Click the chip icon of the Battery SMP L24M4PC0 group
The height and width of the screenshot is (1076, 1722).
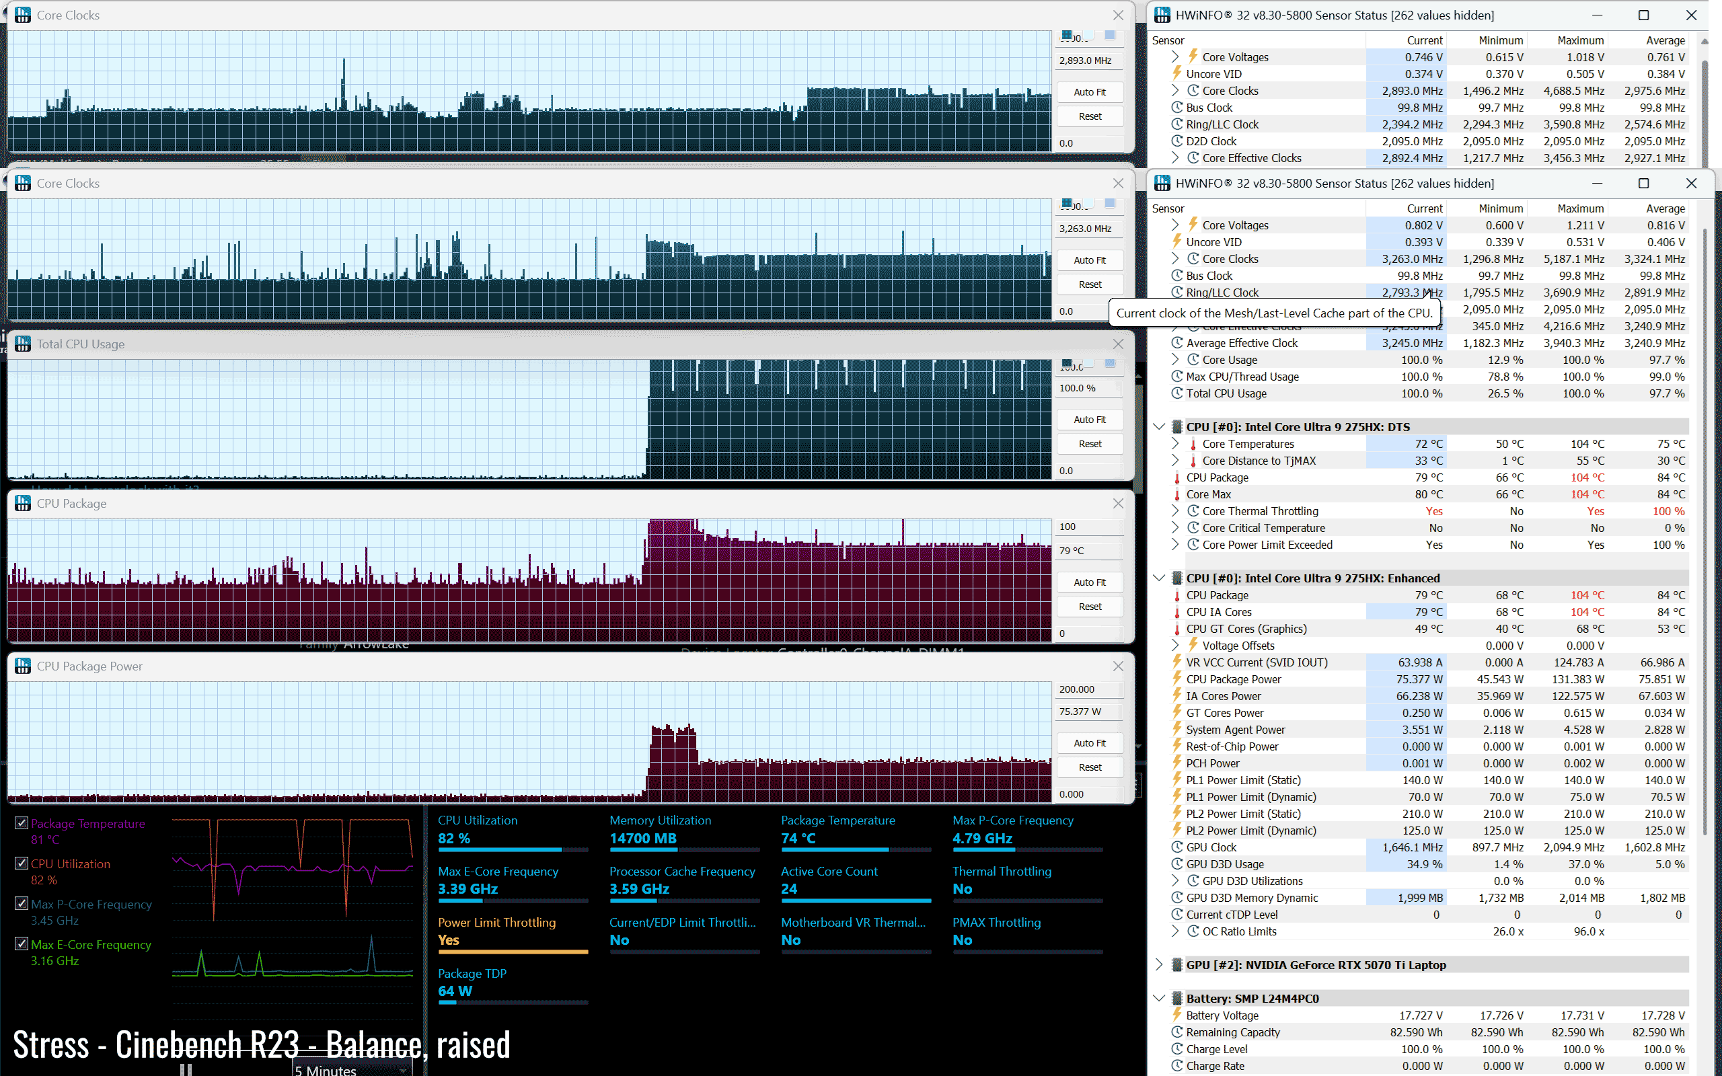[1177, 999]
